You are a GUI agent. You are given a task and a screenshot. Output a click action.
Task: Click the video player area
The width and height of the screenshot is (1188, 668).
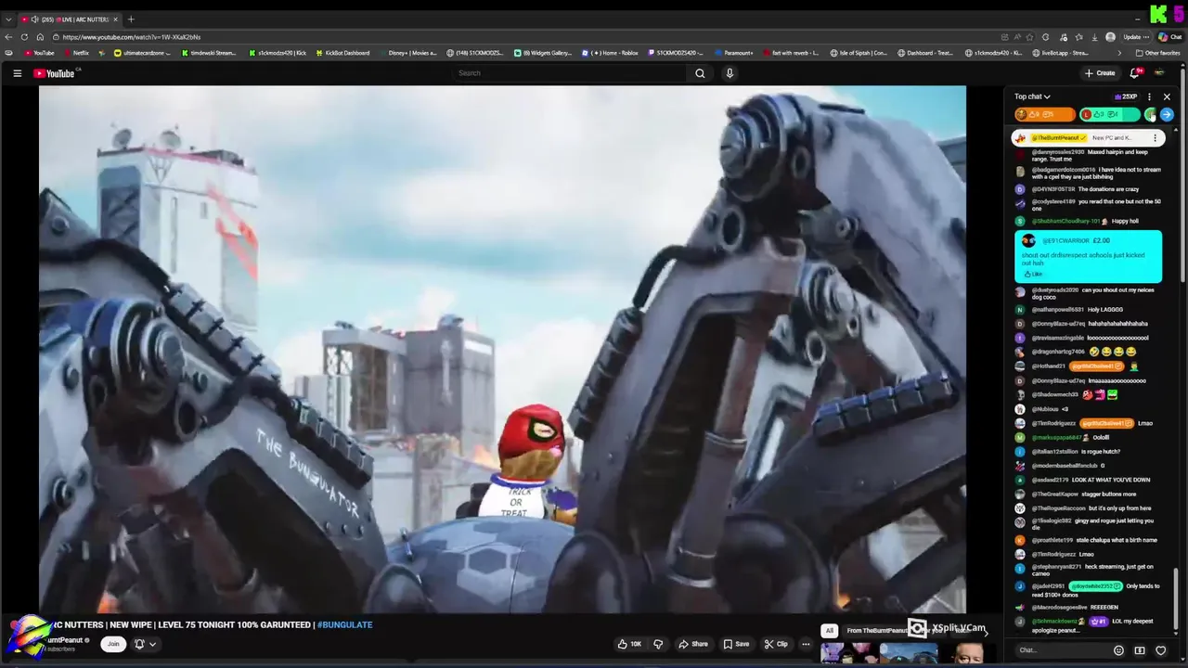click(502, 349)
